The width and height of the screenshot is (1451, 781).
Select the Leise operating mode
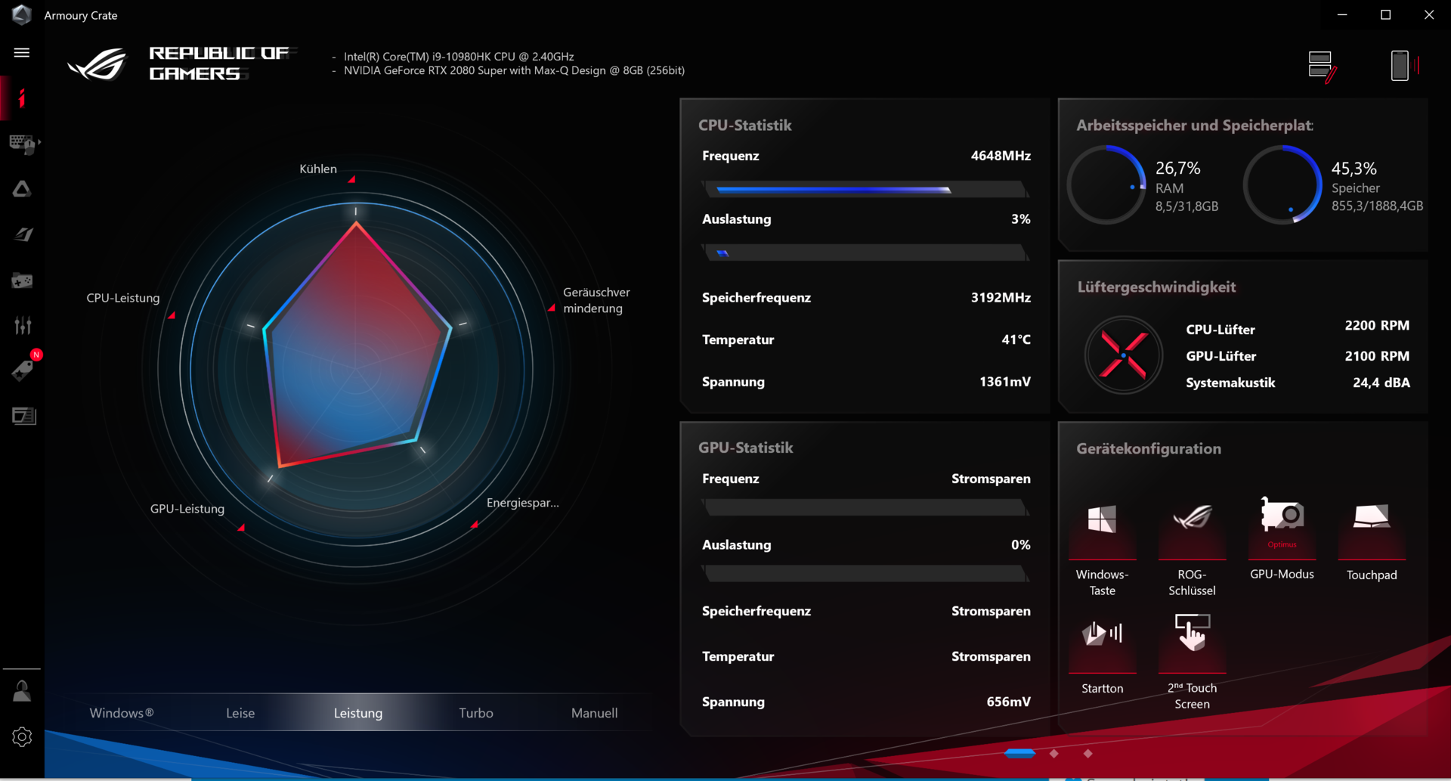tap(240, 713)
